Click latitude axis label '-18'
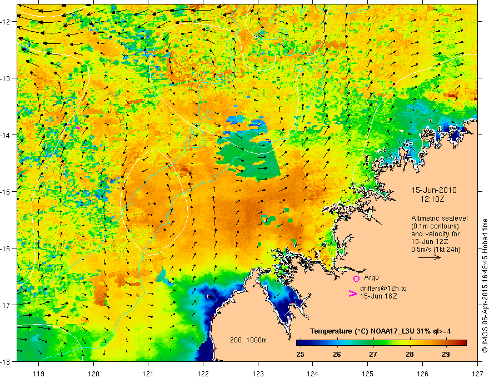489x378 pixels. [x=6, y=362]
